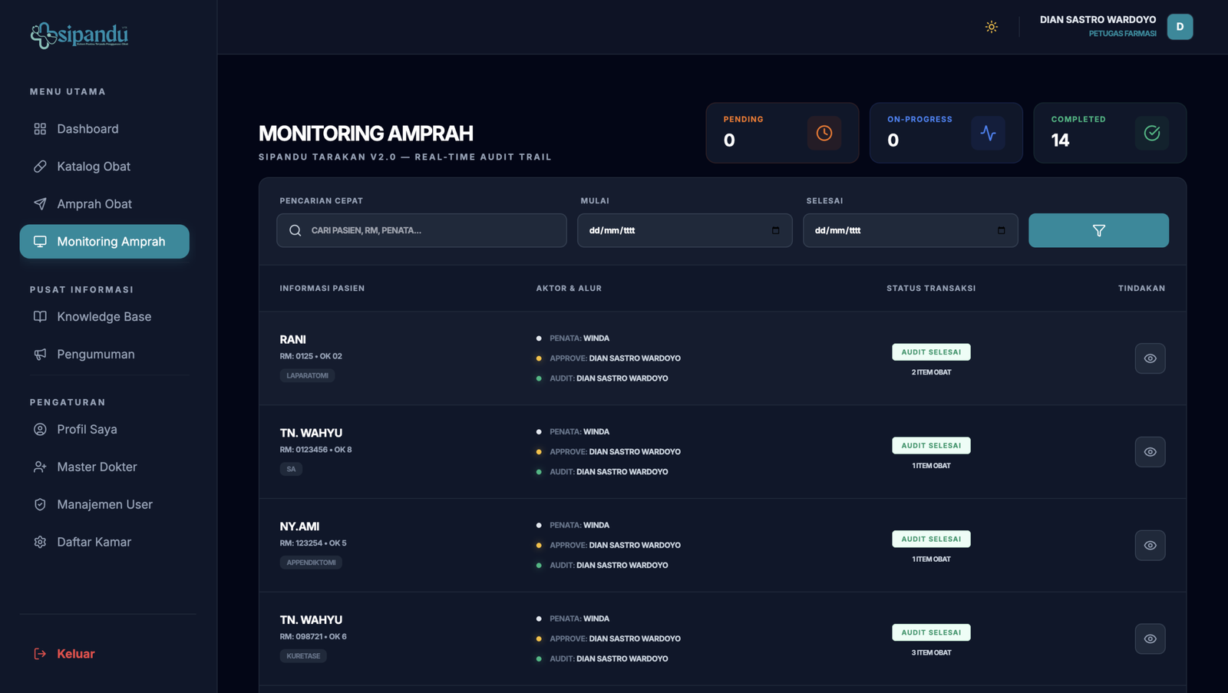Click Audit Selesai badge for RM 098721

coord(931,633)
